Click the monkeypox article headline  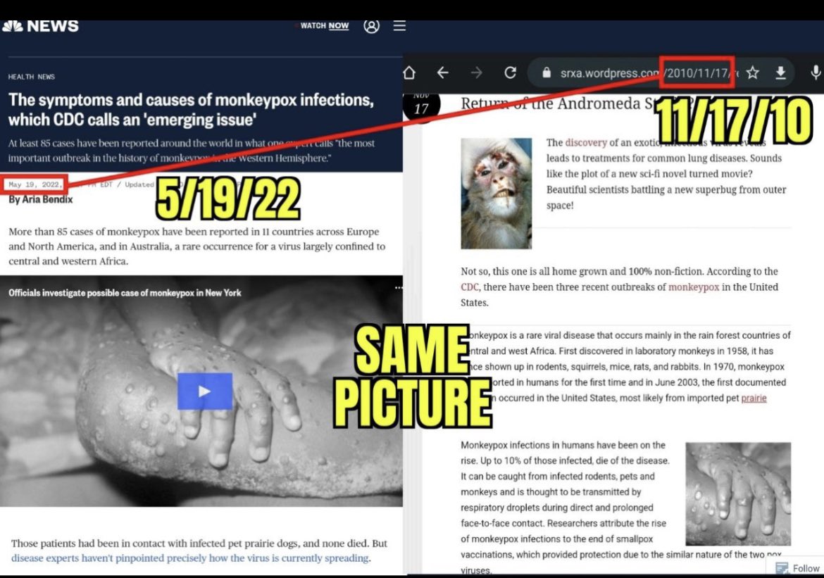pyautogui.click(x=192, y=109)
